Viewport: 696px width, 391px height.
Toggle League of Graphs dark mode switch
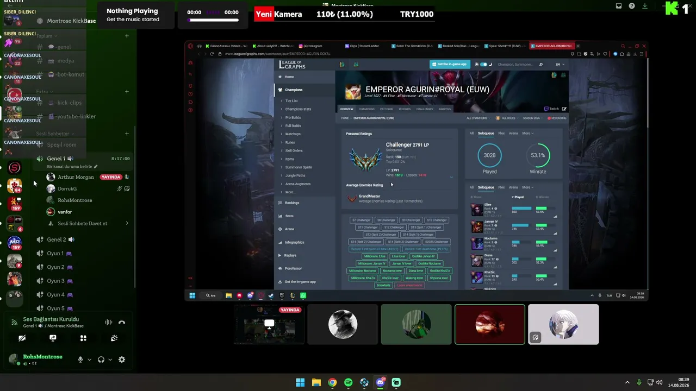483,64
